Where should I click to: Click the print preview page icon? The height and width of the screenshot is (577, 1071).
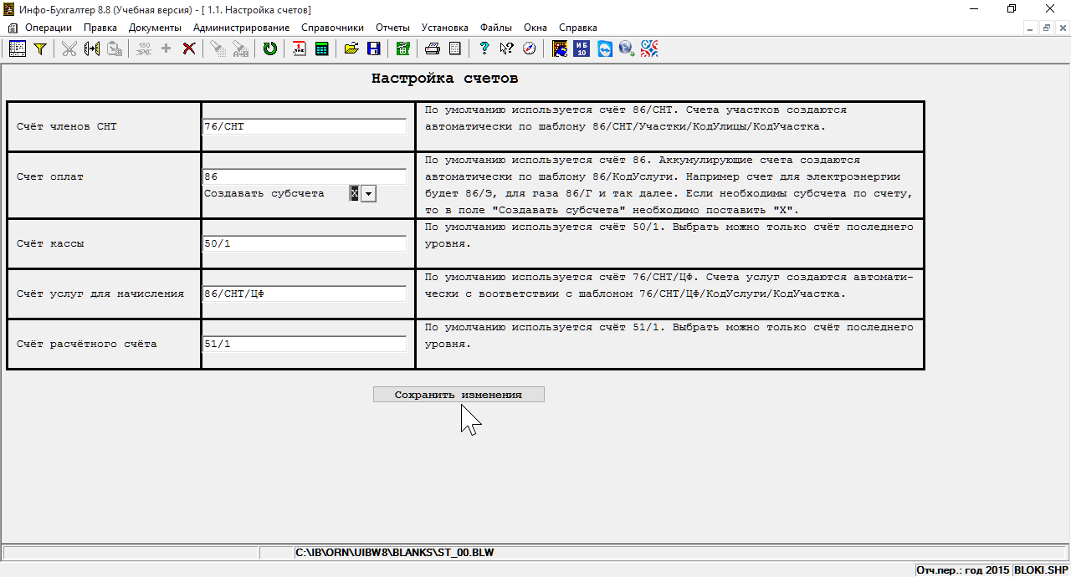pos(454,49)
